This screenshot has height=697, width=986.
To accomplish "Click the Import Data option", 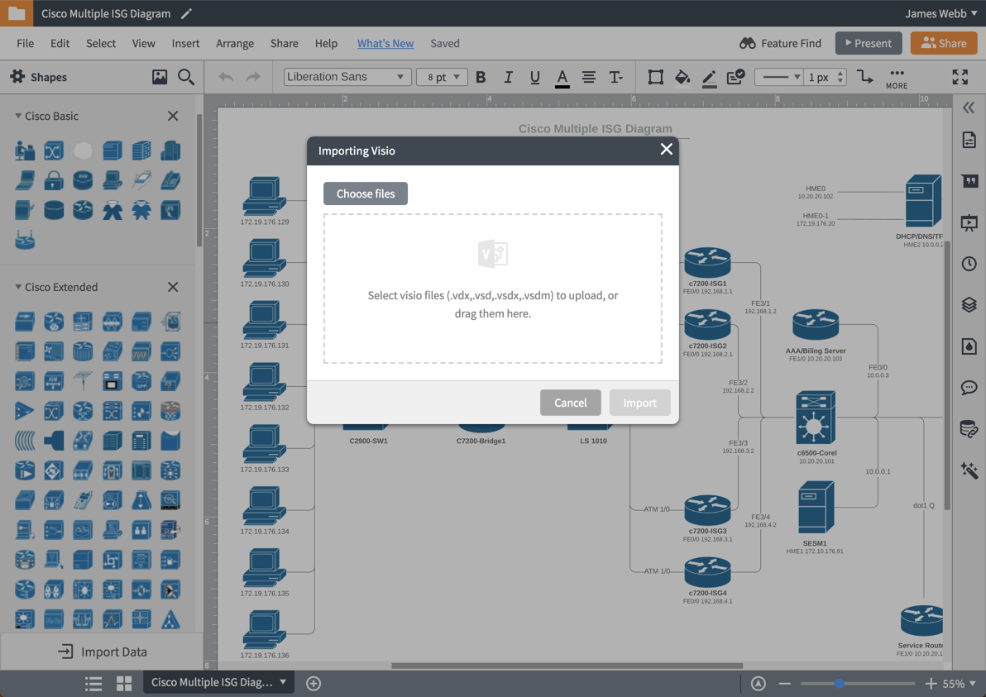I will coord(103,652).
